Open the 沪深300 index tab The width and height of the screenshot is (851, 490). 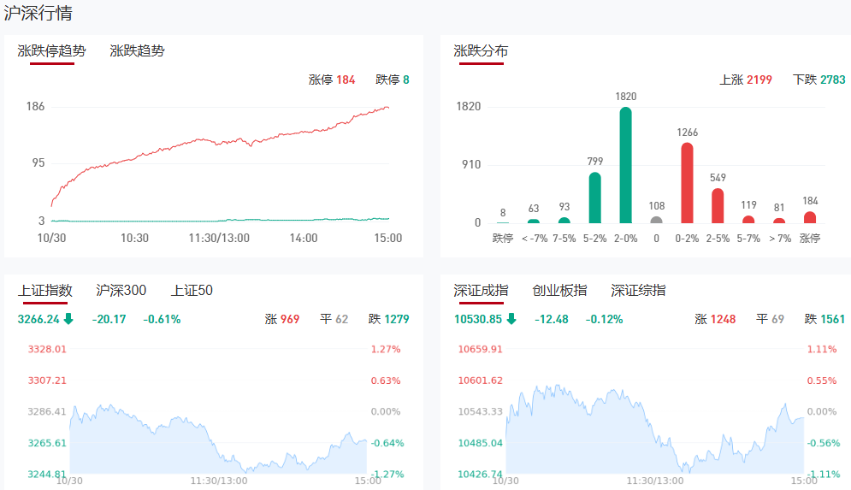coord(121,291)
